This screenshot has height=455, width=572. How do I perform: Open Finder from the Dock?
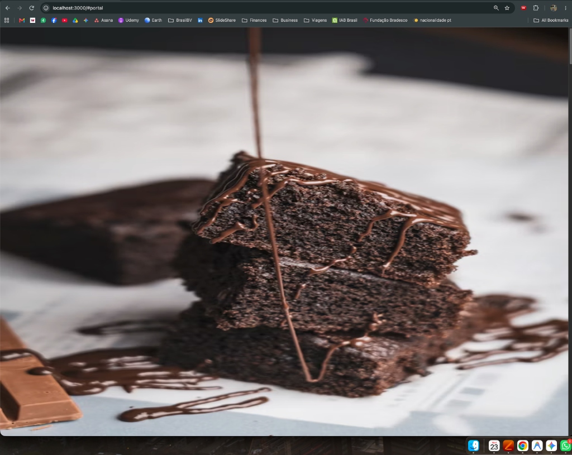(x=474, y=446)
